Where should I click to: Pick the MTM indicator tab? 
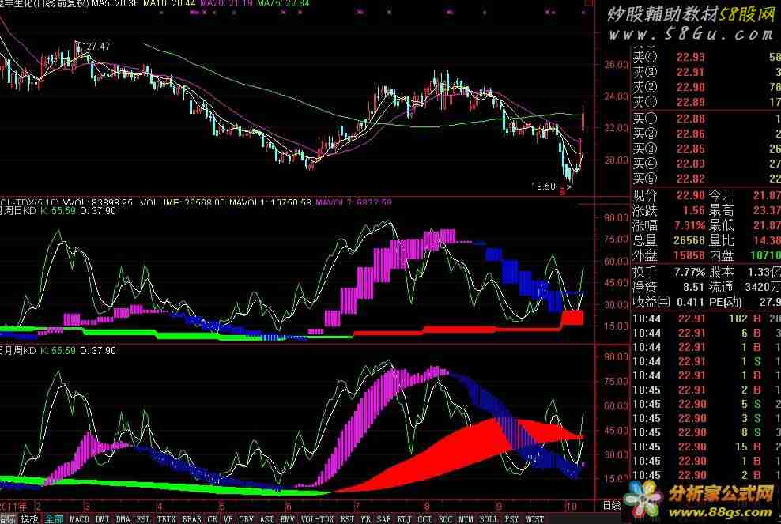[x=466, y=519]
